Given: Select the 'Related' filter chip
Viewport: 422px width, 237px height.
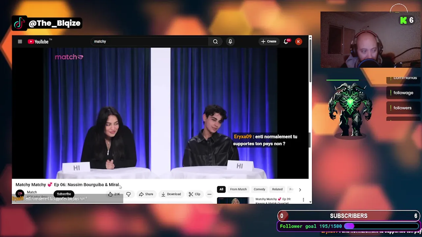Looking at the screenshot, I should [277, 189].
